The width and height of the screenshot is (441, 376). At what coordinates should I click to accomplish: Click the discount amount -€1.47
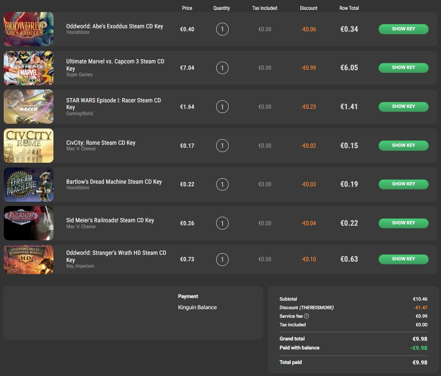coord(421,308)
